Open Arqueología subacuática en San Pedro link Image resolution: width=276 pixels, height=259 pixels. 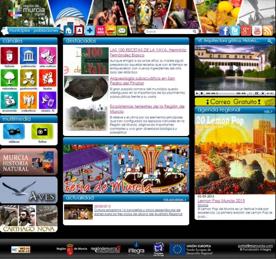pos(142,80)
